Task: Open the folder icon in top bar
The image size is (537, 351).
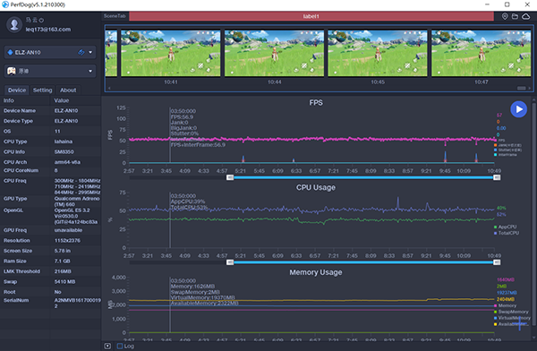Action: [515, 16]
